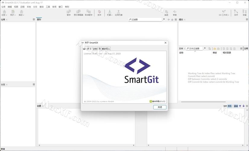This screenshot has height=151, width=249.
Task: Switch to the middle info tab in About dialog
Action: [97, 49]
